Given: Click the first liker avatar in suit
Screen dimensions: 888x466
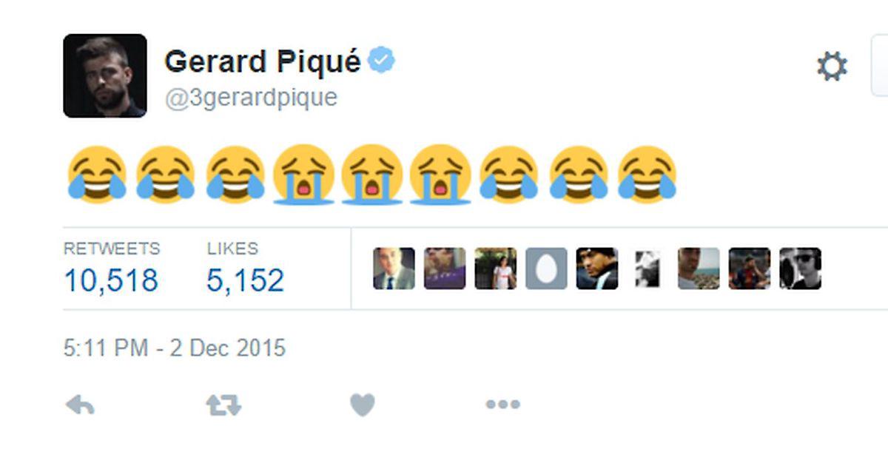Looking at the screenshot, I should pyautogui.click(x=394, y=269).
